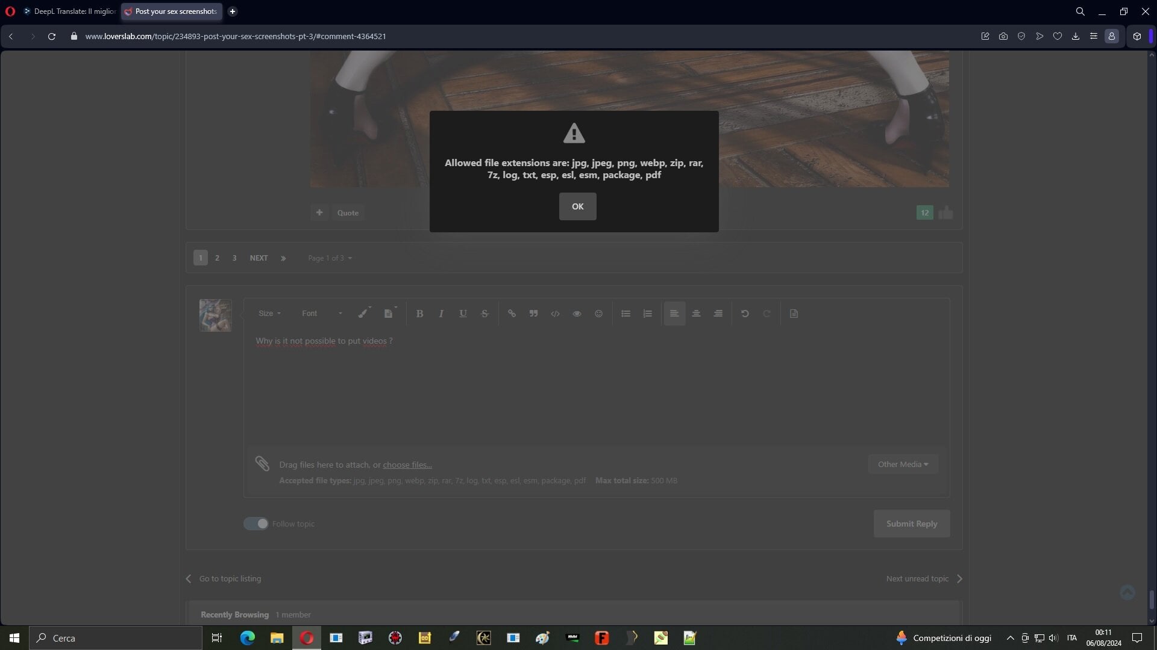The image size is (1157, 650).
Task: Go to page 3 of the topic
Action: tap(234, 258)
